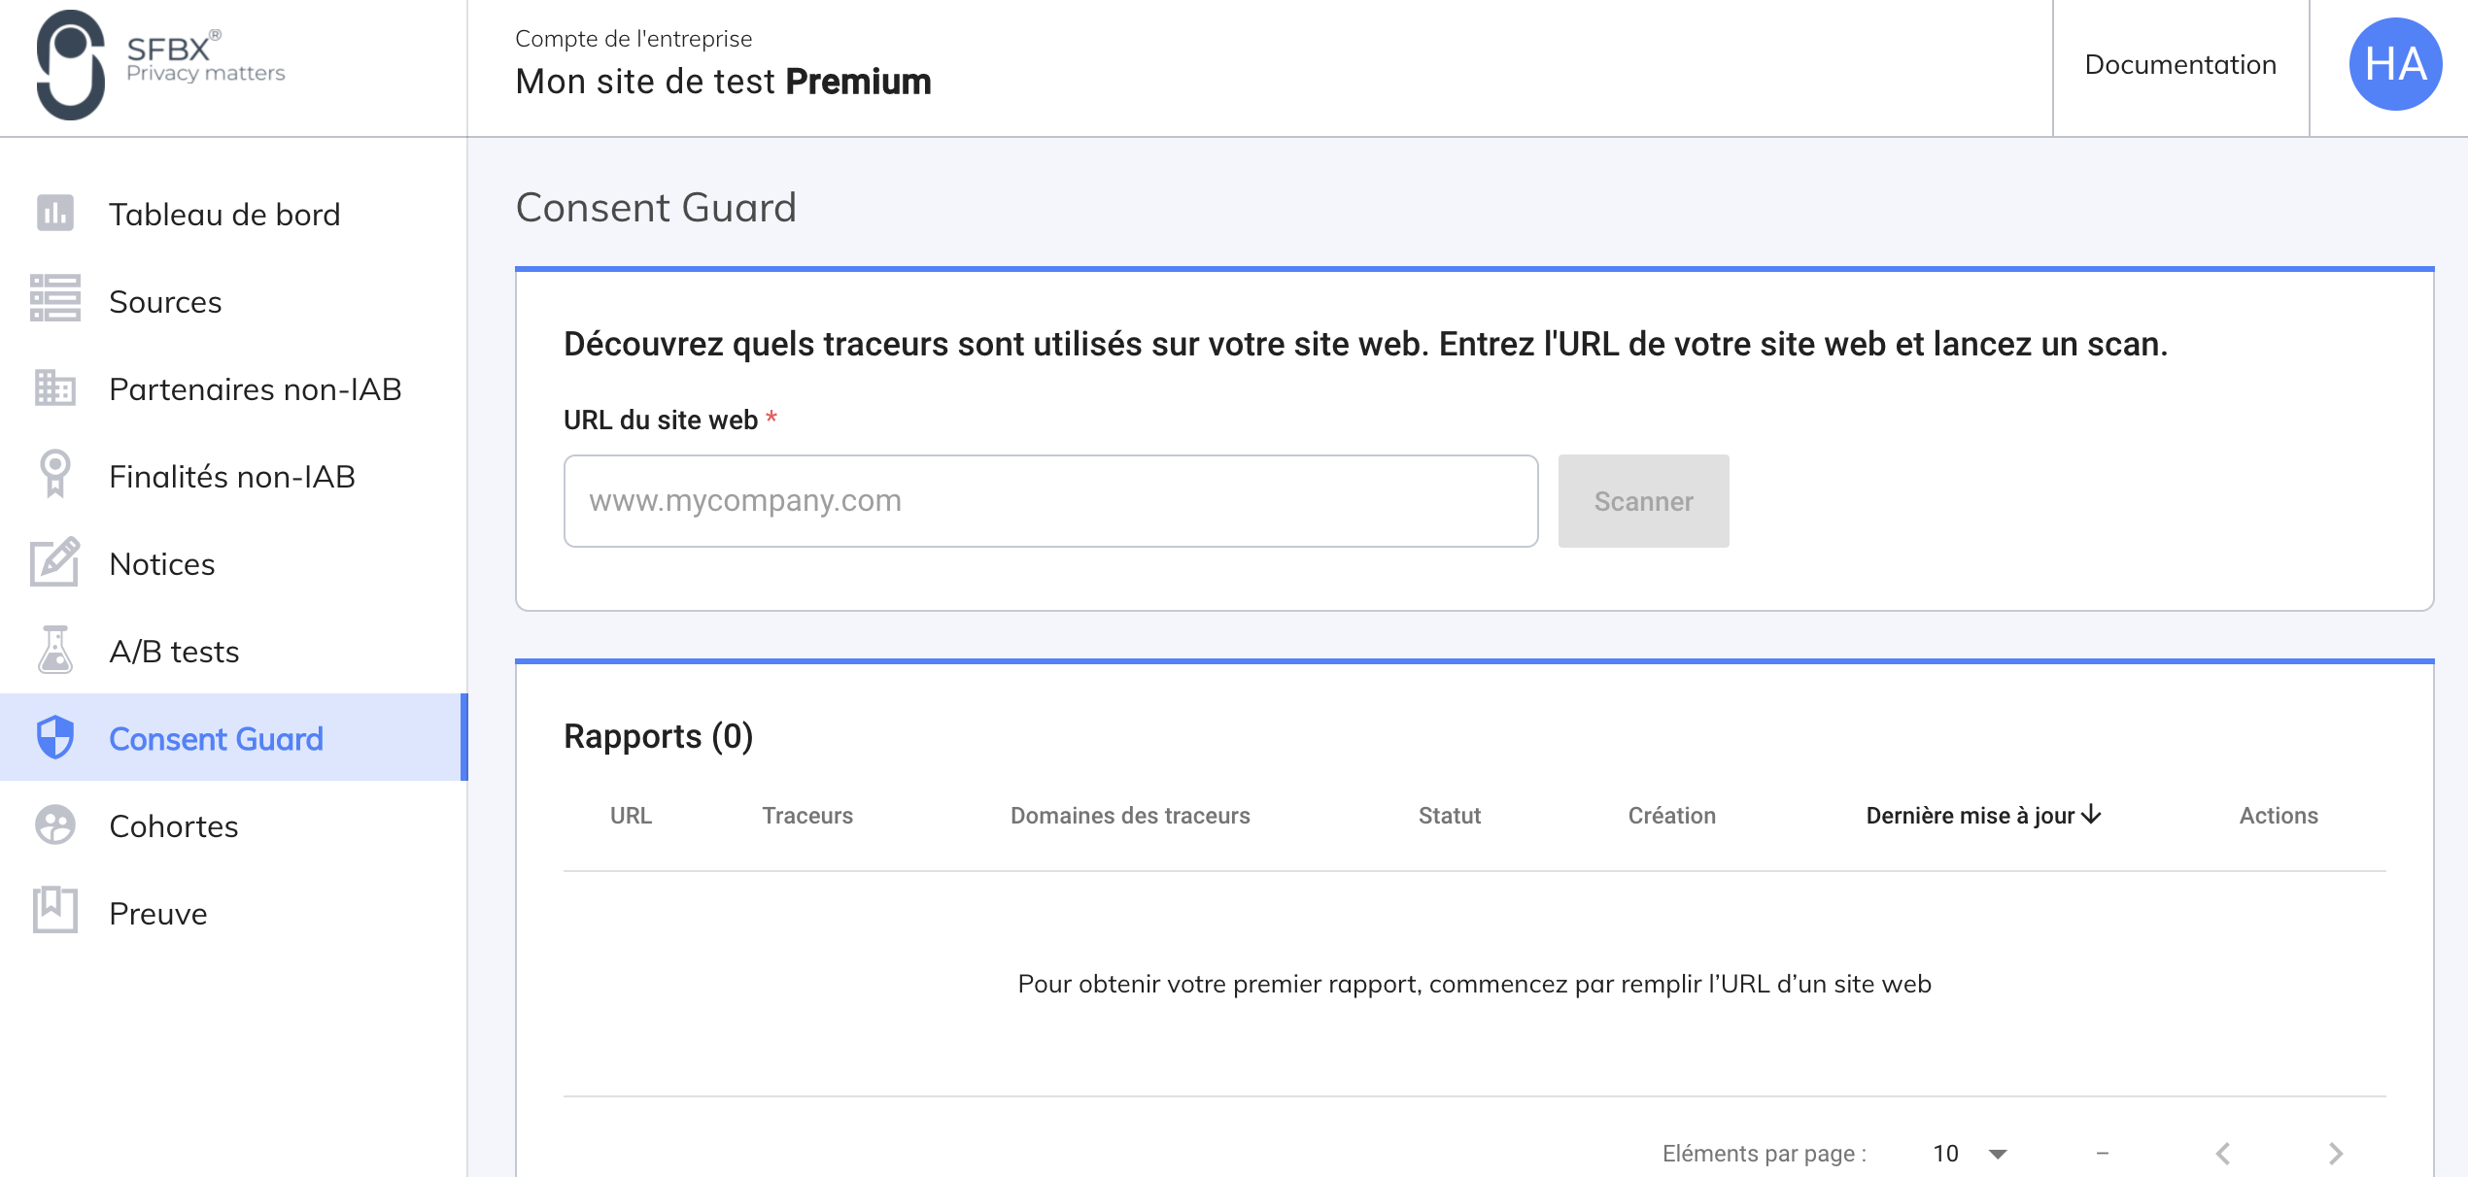
Task: Click the Preuve bookmark icon
Action: pyautogui.click(x=55, y=911)
